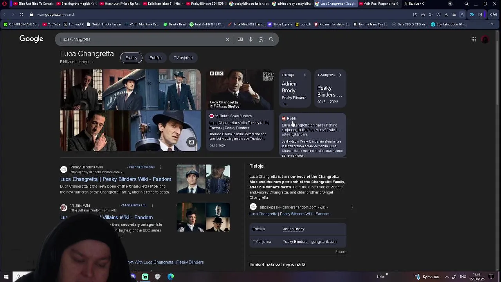Click the heart bookmark icon in address bar
Screen dimensions: 501x282
438,14
